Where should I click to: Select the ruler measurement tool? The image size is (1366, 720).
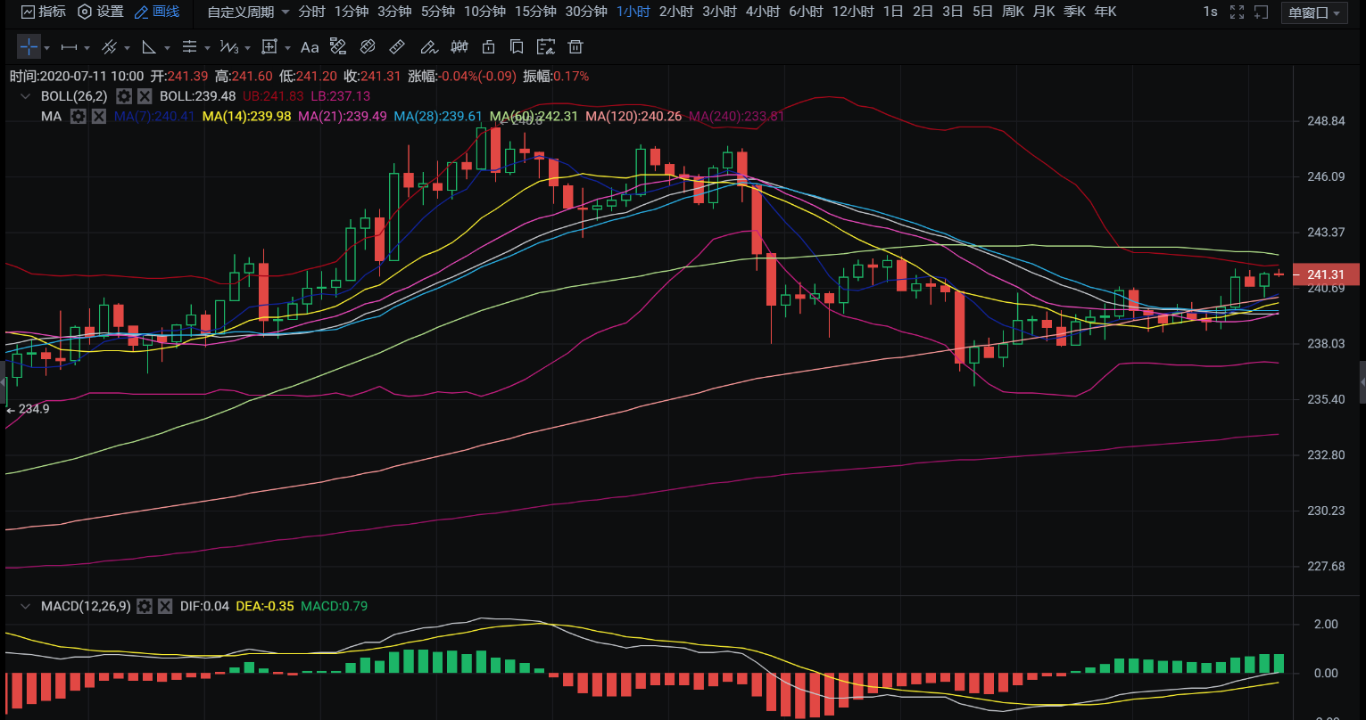398,47
